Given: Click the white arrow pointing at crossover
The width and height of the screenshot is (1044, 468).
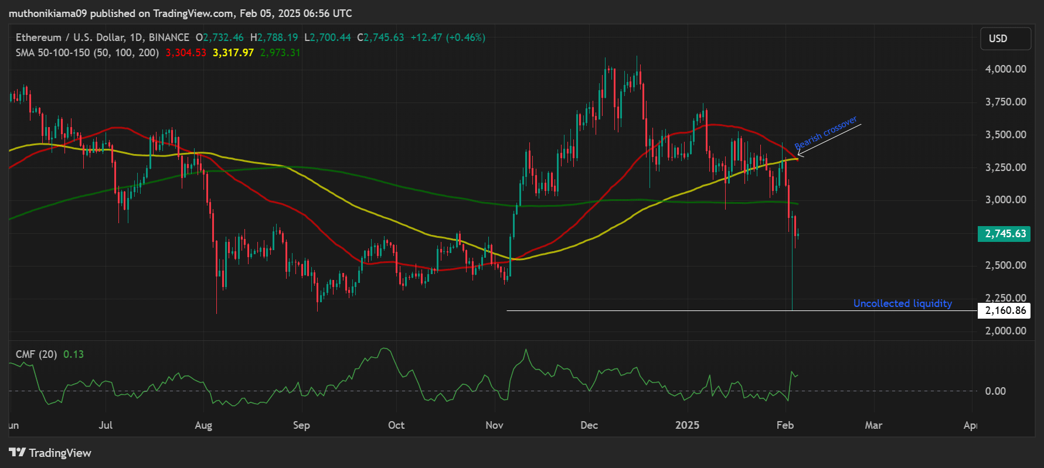Looking at the screenshot, I should click(x=829, y=140).
